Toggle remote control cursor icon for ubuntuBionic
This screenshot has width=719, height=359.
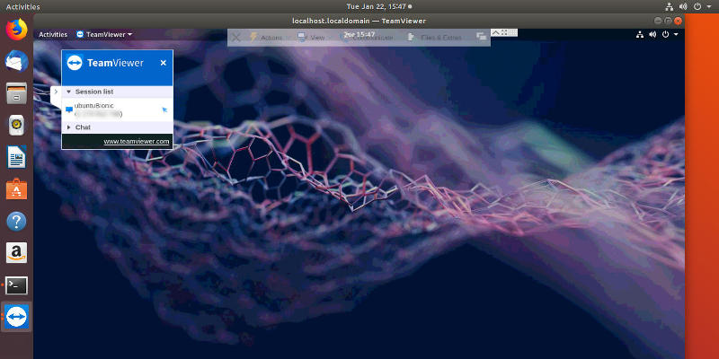(164, 109)
